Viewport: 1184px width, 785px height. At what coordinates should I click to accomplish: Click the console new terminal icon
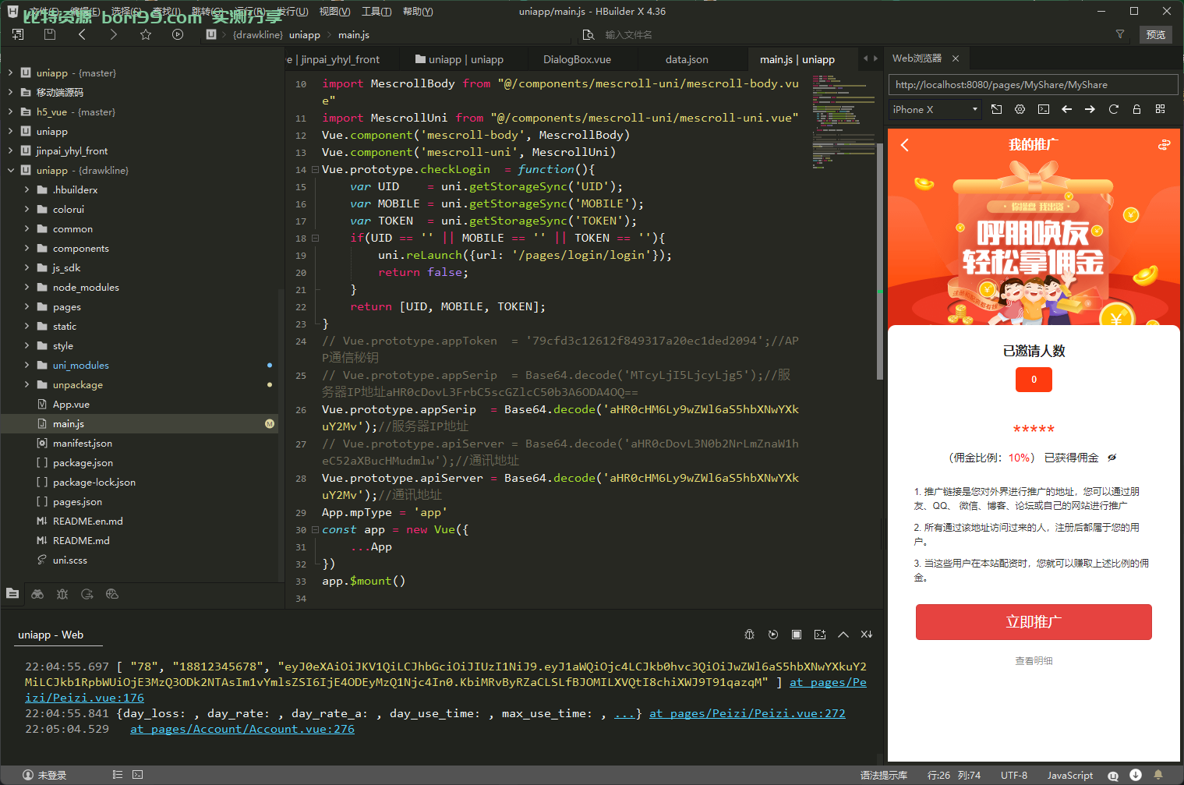[x=819, y=635]
